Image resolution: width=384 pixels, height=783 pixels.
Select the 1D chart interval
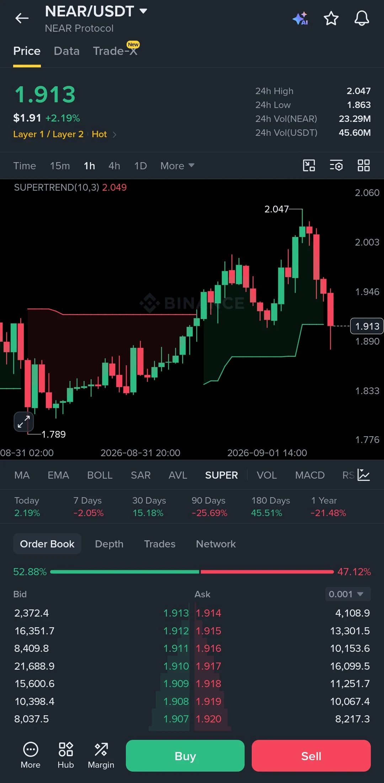tap(140, 166)
